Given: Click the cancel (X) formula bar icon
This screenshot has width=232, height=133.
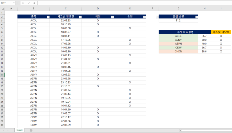Looking at the screenshot, I should 23,3.
